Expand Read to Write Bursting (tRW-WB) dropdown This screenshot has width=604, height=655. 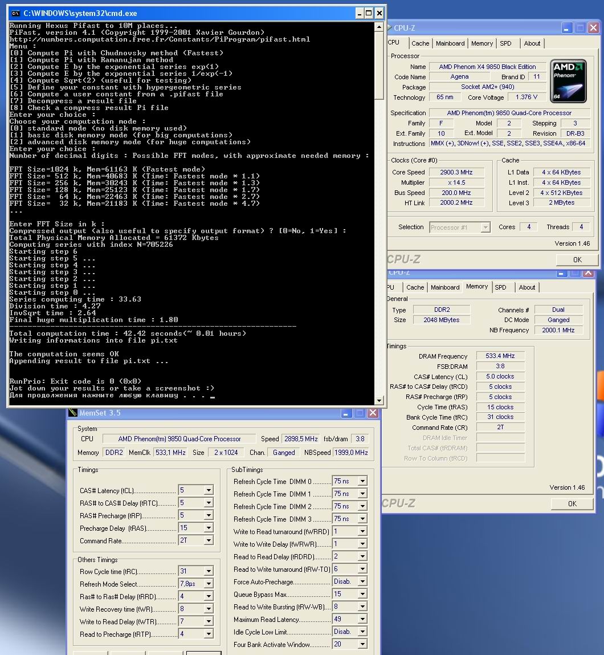click(x=362, y=607)
